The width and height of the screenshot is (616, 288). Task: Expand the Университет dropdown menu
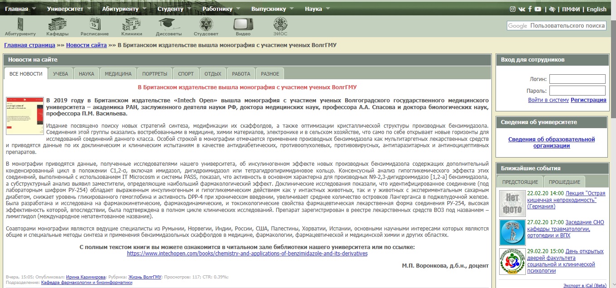66,9
